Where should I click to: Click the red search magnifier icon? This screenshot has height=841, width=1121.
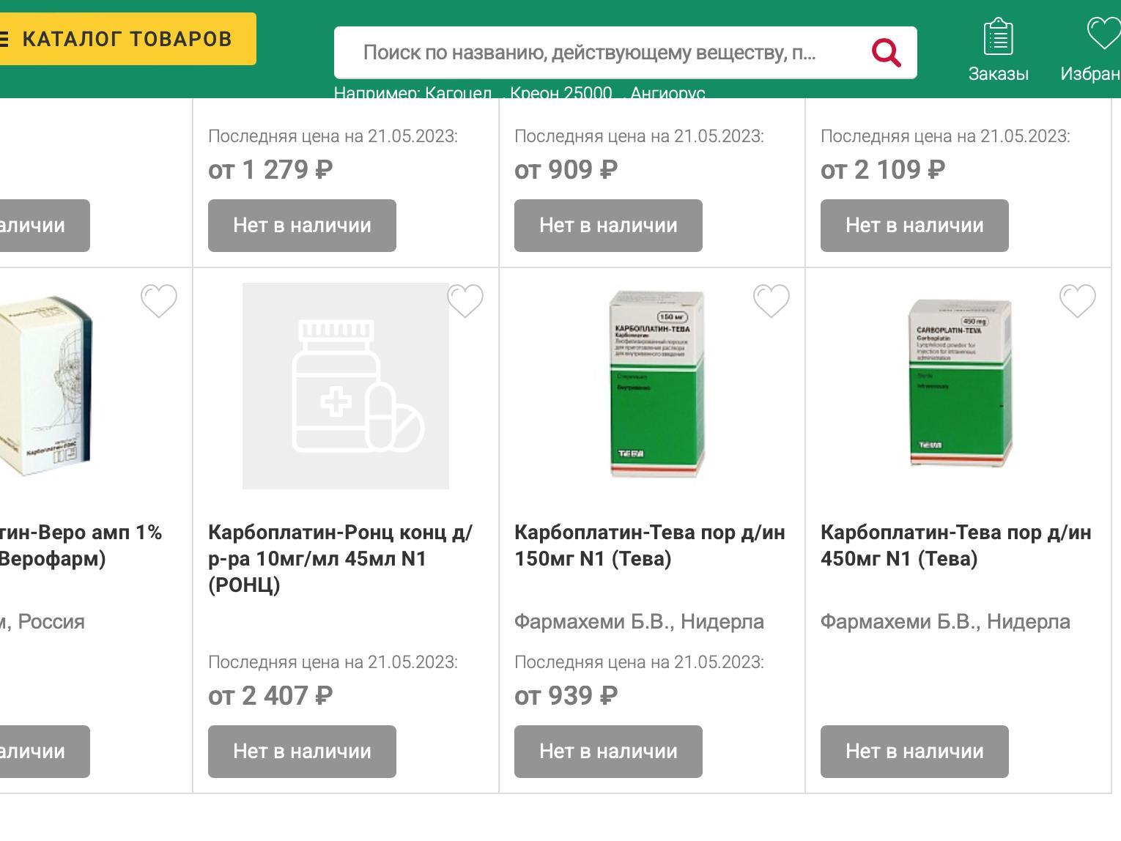(x=886, y=53)
